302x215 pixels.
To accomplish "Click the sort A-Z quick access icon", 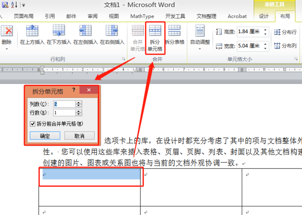I will point(14,5).
